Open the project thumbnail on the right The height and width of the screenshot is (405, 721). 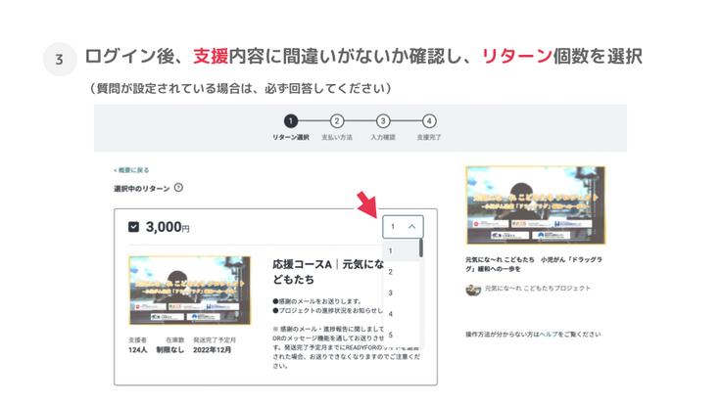pyautogui.click(x=535, y=204)
